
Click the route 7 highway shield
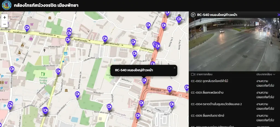click(180, 96)
